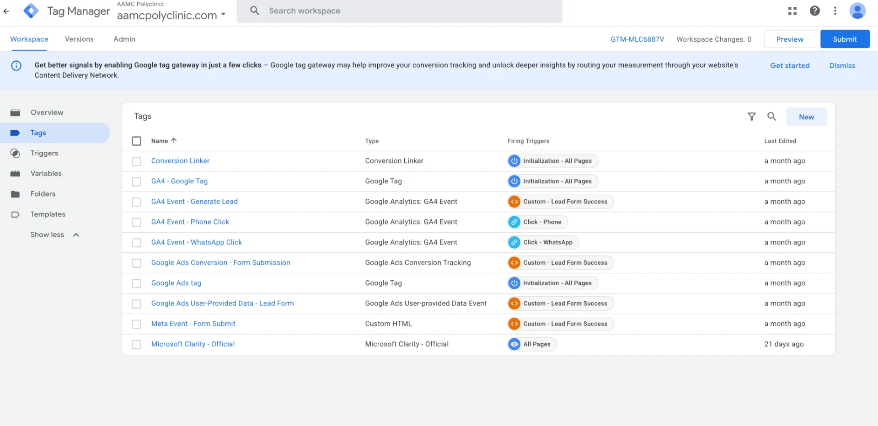Click the Name column sort arrow
The height and width of the screenshot is (426, 878).
coord(174,141)
